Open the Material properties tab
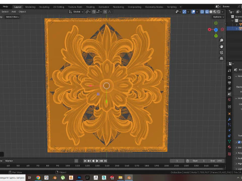Image resolution: width=242 pixels, height=181 pixels. pyautogui.click(x=229, y=147)
